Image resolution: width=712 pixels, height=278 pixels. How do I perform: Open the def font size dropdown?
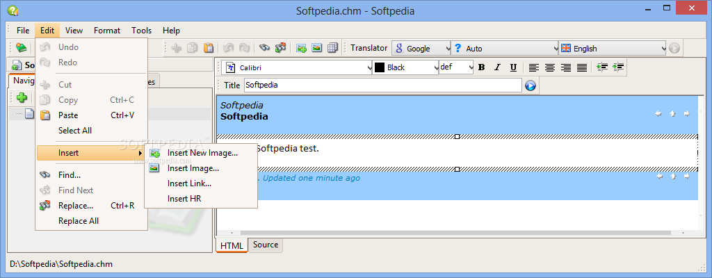[x=456, y=67]
